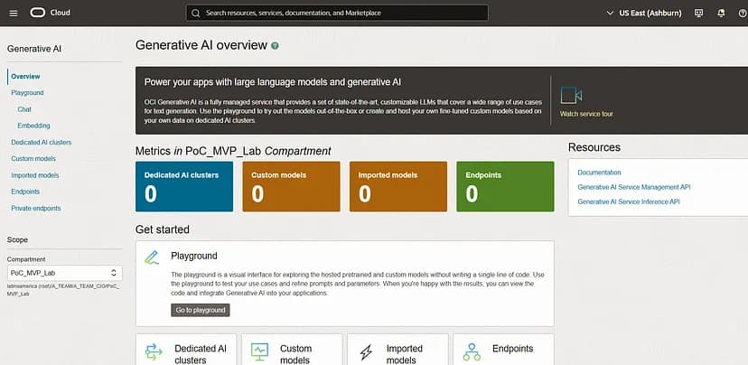
Task: Click the Playground pencil icon
Action: click(152, 257)
